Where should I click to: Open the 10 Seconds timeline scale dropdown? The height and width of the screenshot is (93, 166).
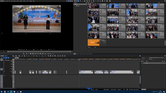pyautogui.click(x=7, y=60)
